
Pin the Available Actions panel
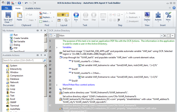click(x=41, y=55)
